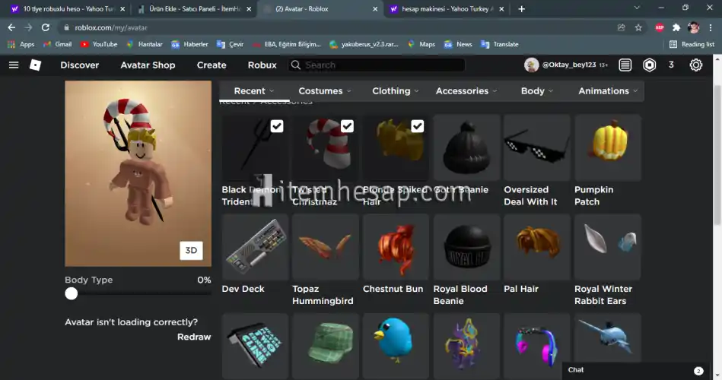722x380 pixels.
Task: Click the Oktay_bey123 profile avatar
Action: [x=532, y=65]
